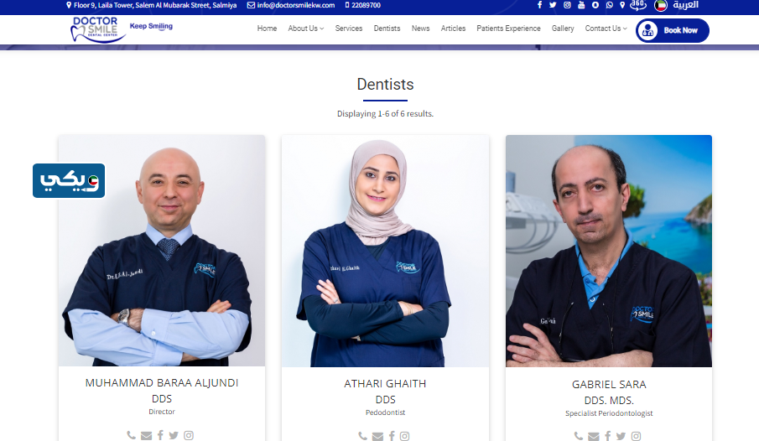Open the Patients Experience page
This screenshot has height=441, width=759.
(508, 29)
